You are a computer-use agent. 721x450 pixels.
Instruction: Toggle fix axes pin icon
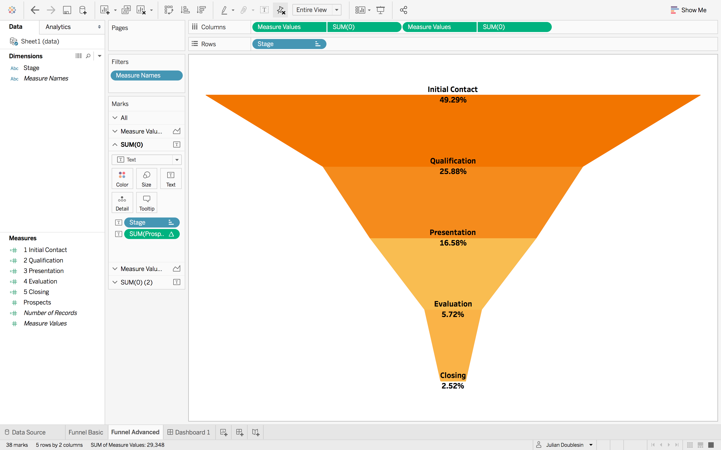(x=281, y=10)
